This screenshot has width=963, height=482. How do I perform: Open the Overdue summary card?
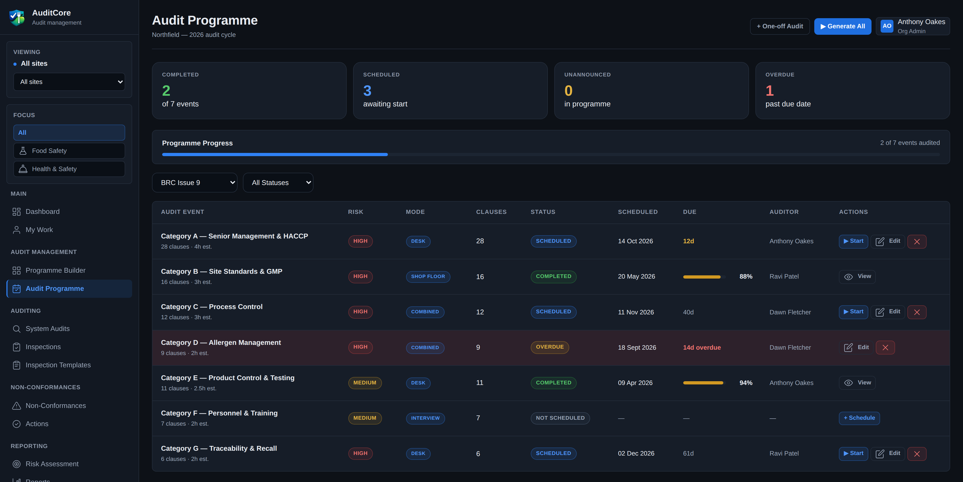tap(852, 91)
